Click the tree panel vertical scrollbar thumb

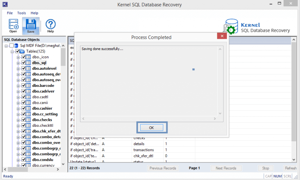pos(63,57)
